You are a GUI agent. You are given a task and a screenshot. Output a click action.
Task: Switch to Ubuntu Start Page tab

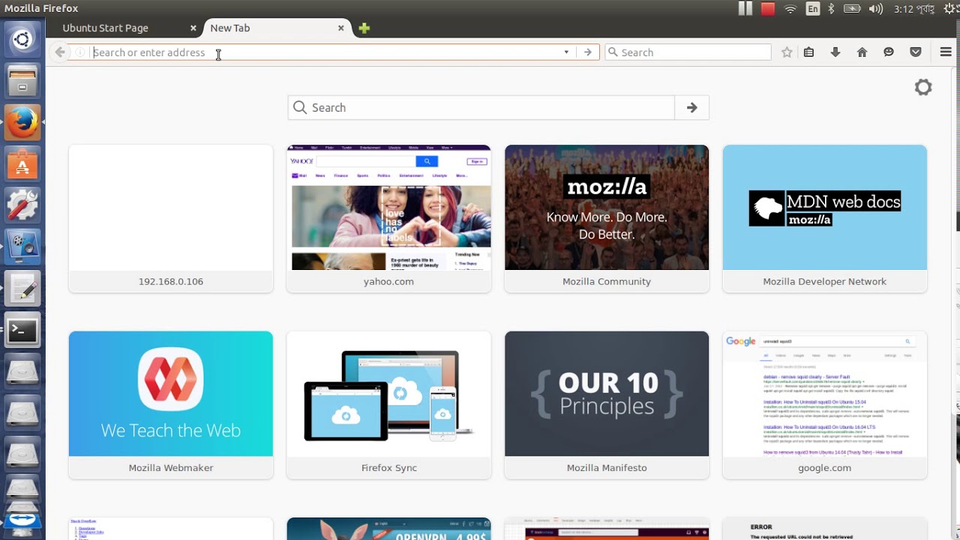105,28
